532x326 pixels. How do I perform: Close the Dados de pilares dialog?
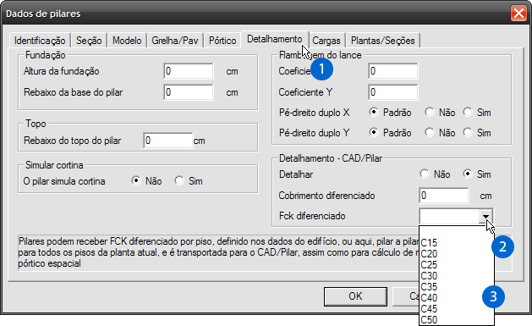(x=518, y=14)
